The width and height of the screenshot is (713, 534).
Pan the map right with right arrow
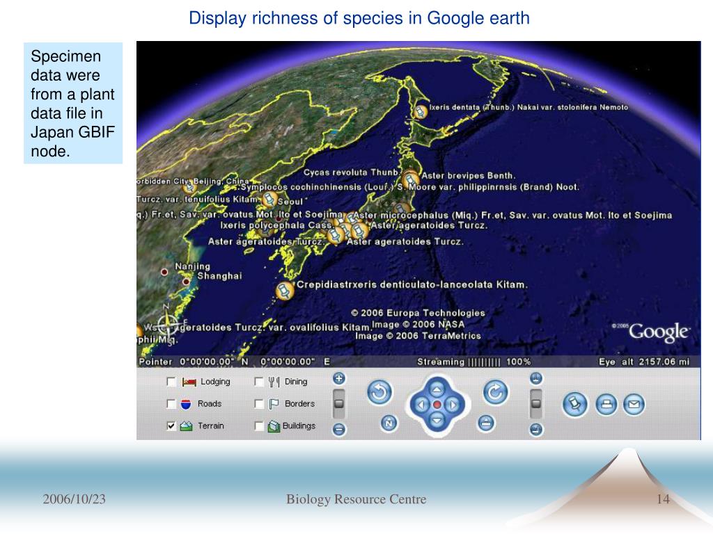click(x=453, y=405)
